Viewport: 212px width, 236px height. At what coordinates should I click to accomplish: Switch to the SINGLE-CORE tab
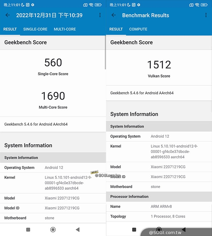click(x=35, y=29)
